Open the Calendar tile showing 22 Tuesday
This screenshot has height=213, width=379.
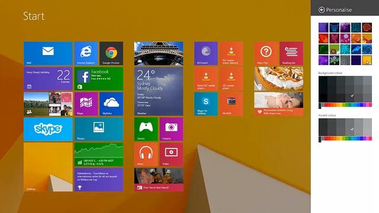(x=48, y=79)
